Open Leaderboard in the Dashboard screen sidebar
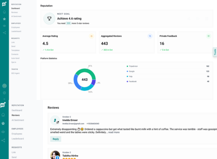 [16, 31]
